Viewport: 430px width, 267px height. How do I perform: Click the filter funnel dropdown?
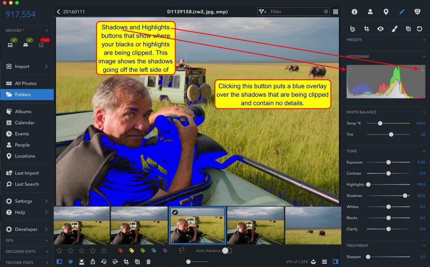262,12
